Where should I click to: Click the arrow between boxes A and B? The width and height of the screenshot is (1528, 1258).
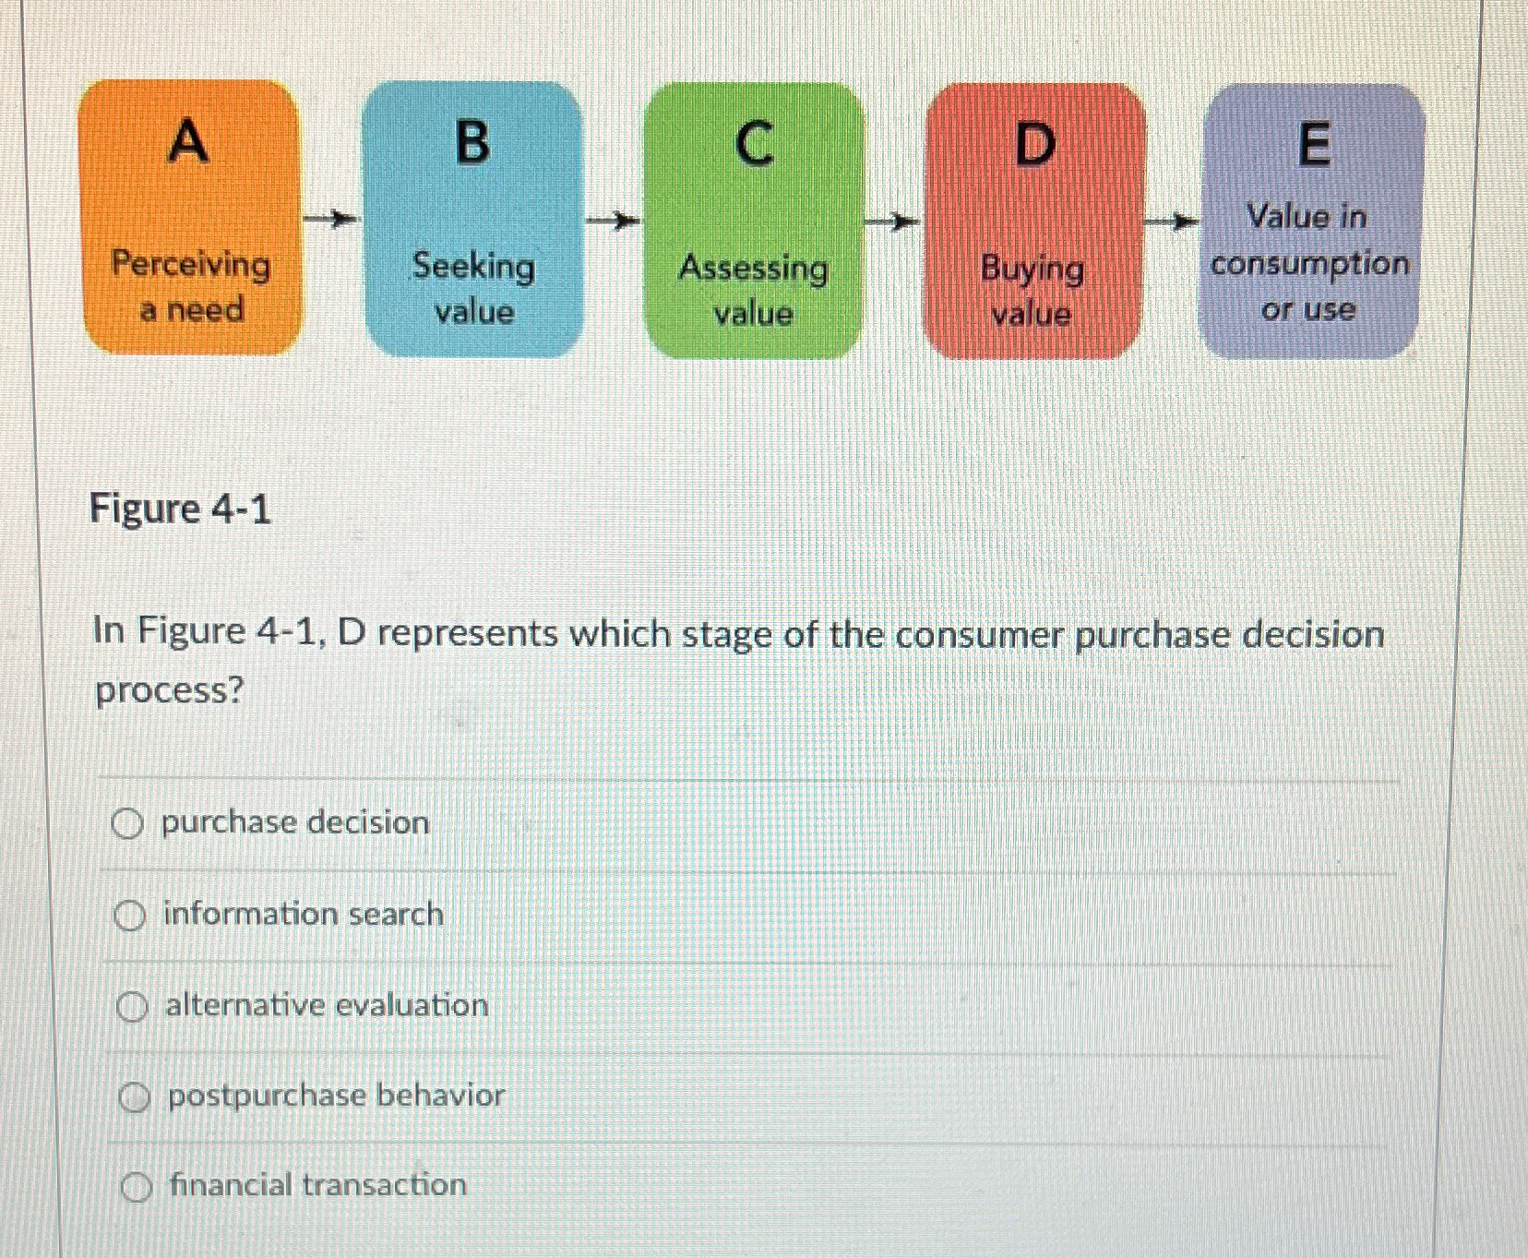pos(329,219)
